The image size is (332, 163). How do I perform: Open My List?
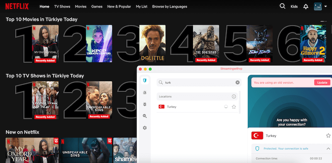142,7
